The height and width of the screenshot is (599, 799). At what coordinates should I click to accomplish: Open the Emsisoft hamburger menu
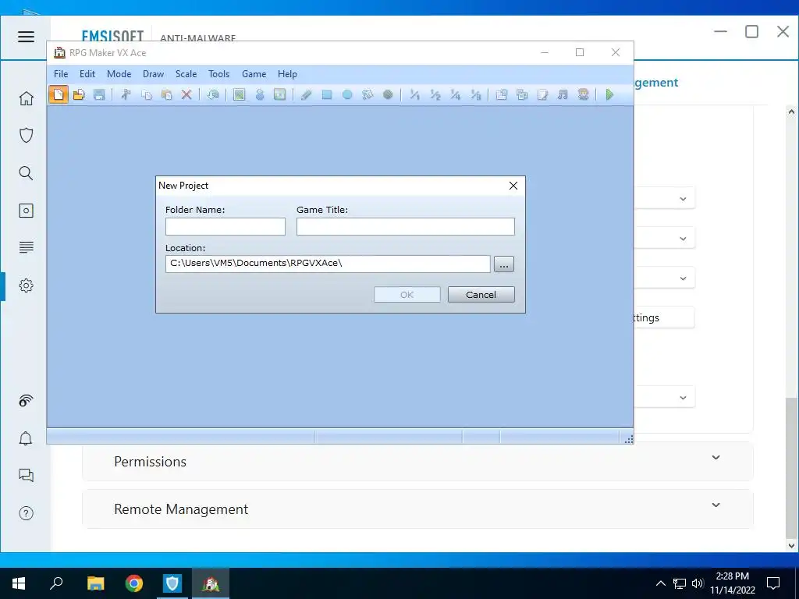[x=26, y=37]
